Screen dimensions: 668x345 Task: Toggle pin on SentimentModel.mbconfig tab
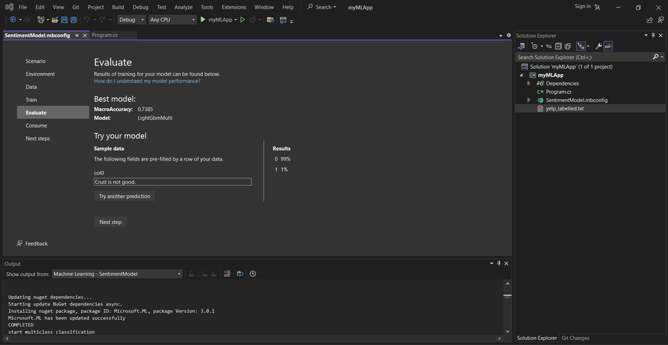click(x=77, y=35)
